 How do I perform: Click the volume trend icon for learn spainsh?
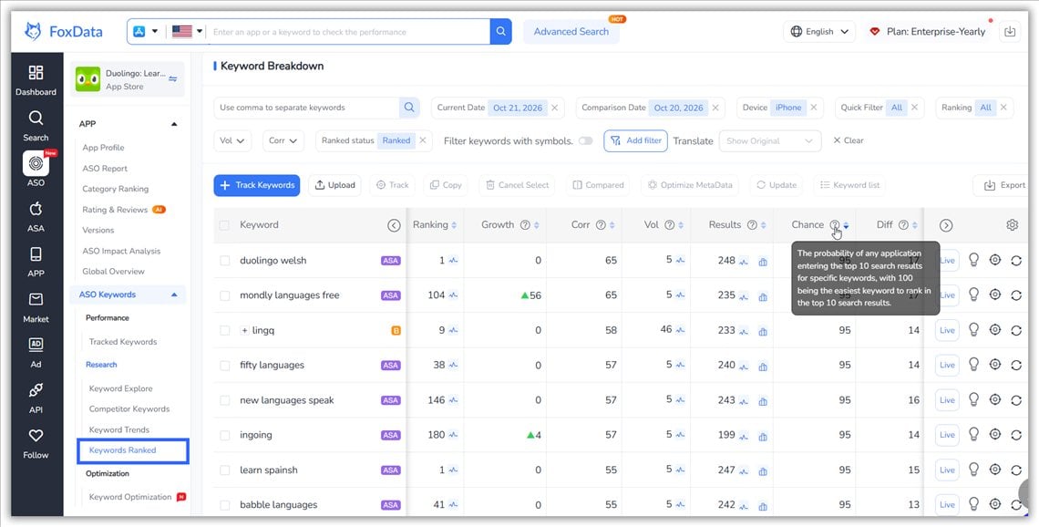(x=680, y=470)
